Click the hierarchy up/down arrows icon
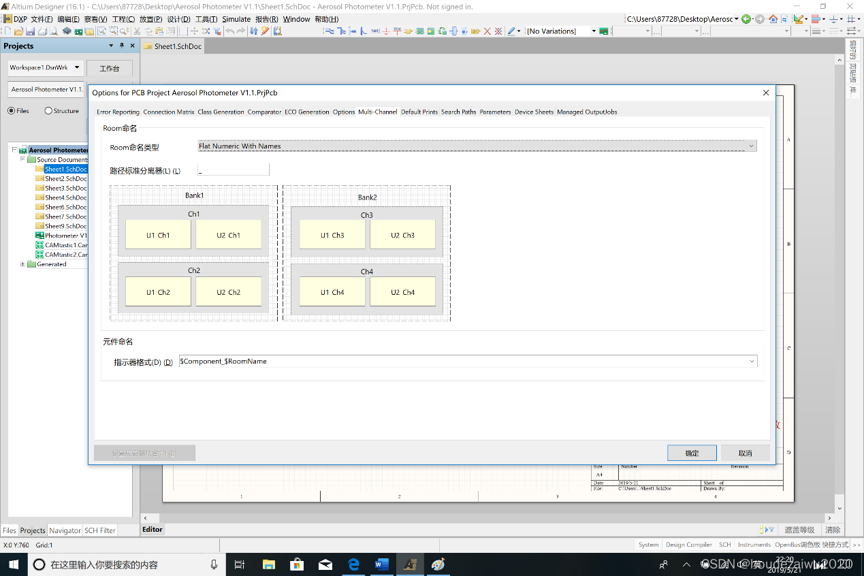Image resolution: width=864 pixels, height=576 pixels. pyautogui.click(x=254, y=31)
